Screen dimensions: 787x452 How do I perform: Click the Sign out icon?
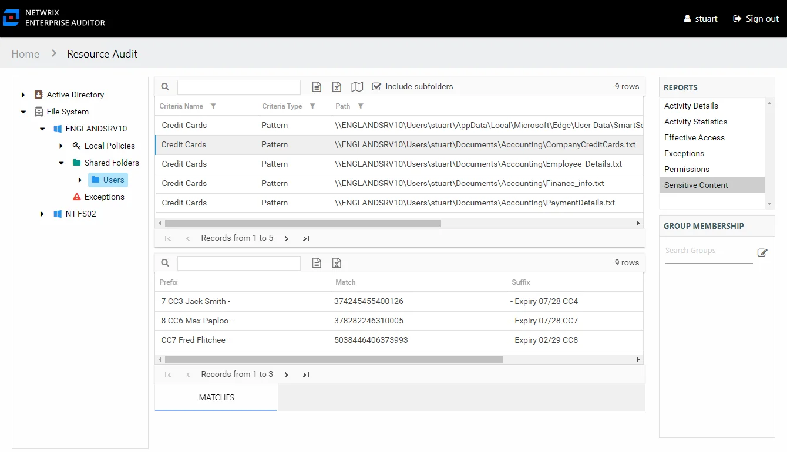pos(737,19)
